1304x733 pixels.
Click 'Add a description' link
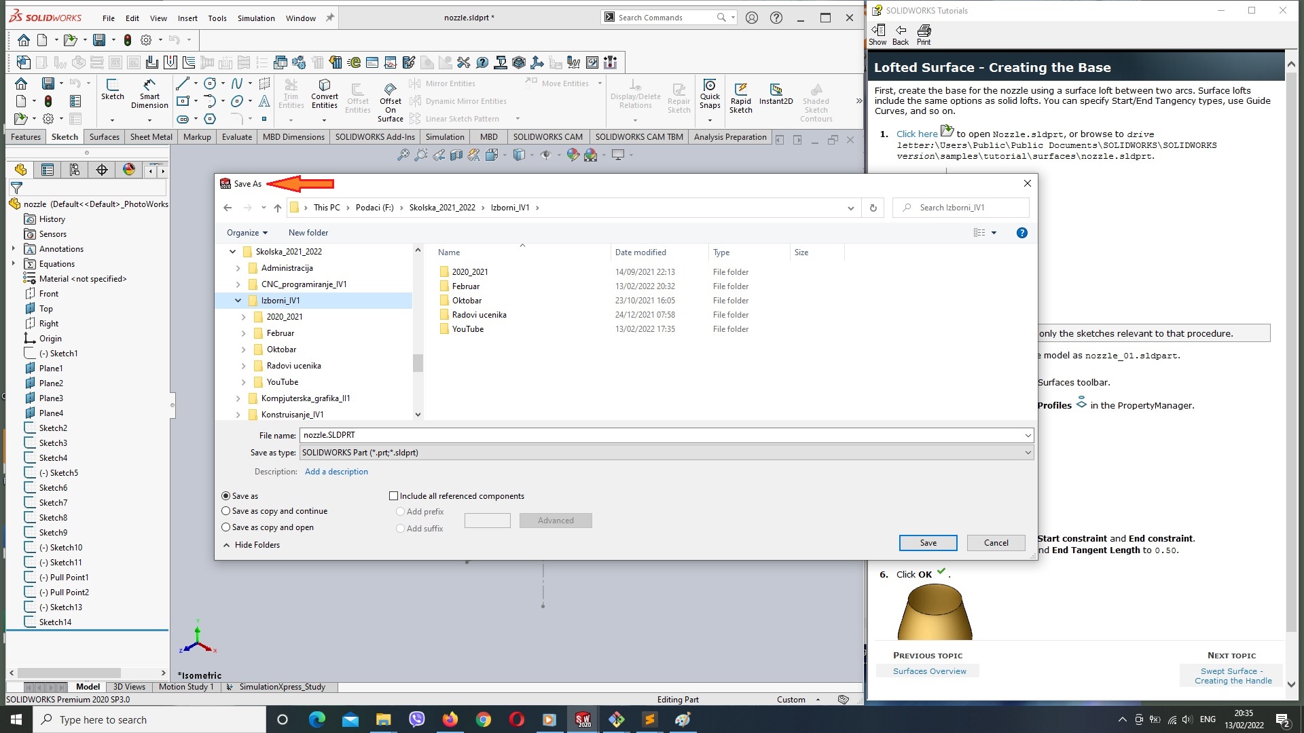pyautogui.click(x=336, y=472)
